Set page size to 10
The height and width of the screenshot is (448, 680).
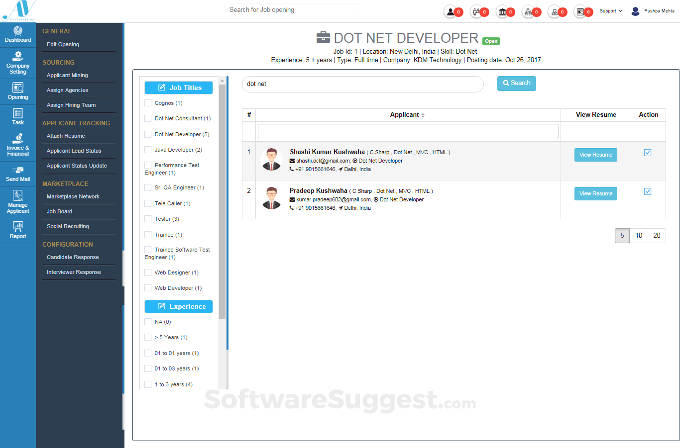pos(639,236)
